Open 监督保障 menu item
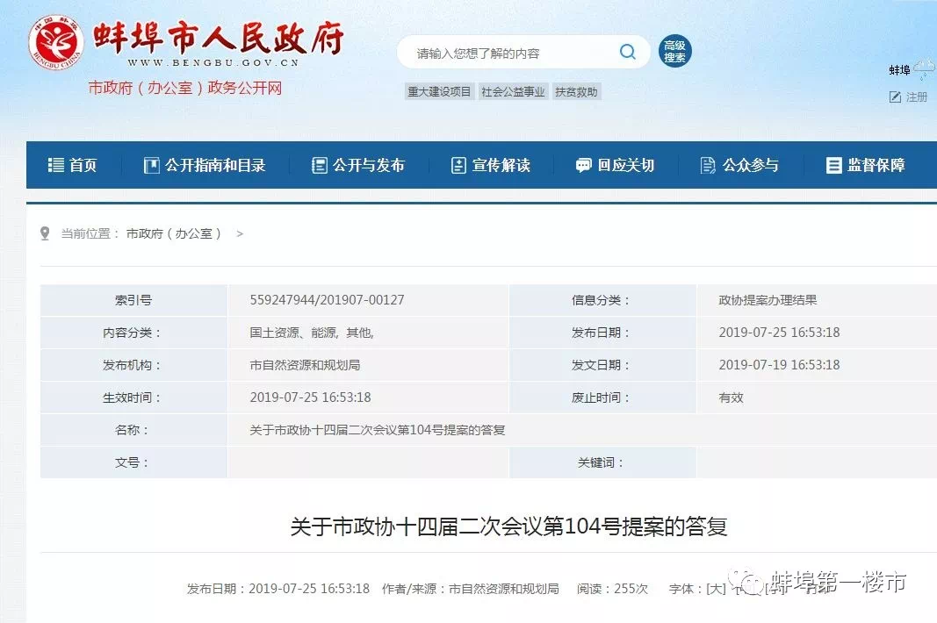 click(876, 165)
